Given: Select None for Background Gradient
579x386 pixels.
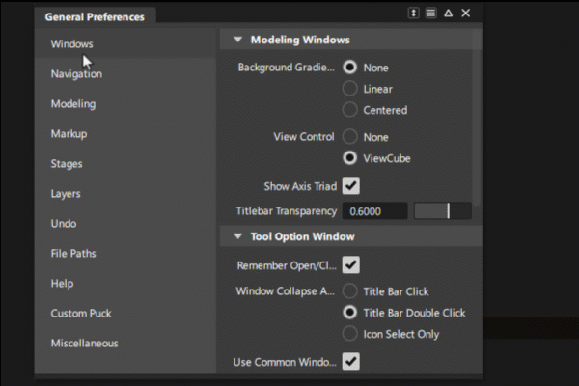Looking at the screenshot, I should coord(350,68).
